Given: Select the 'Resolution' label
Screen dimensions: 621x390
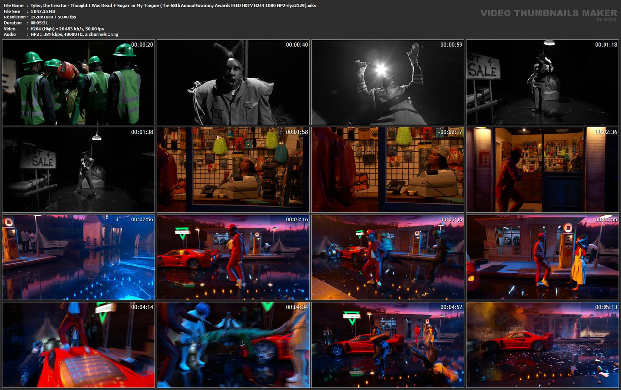Looking at the screenshot, I should (x=14, y=17).
